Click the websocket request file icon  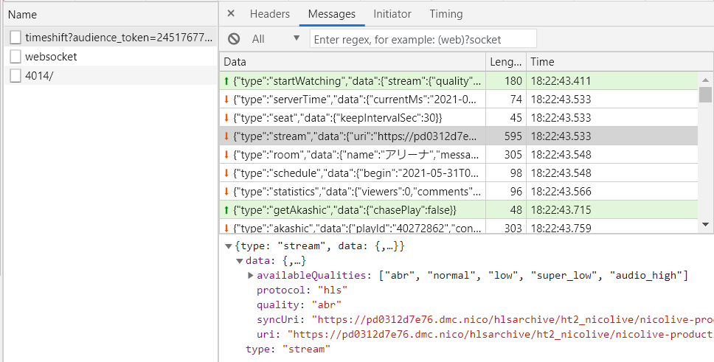[15, 56]
